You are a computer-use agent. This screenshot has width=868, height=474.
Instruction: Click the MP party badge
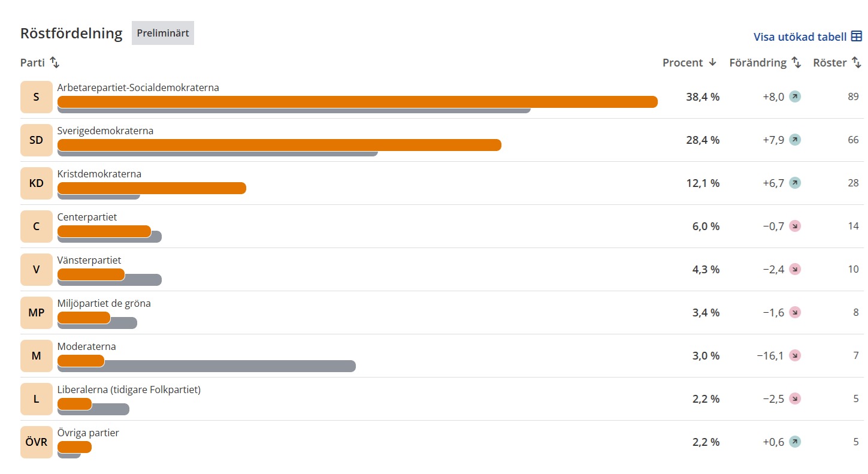click(x=37, y=312)
